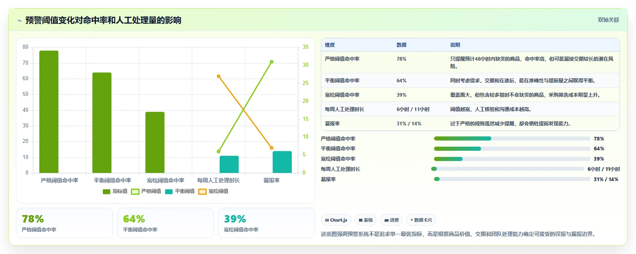Image resolution: width=636 pixels, height=254 pixels.
Task: Click the 进度 tag chip
Action: (x=391, y=220)
